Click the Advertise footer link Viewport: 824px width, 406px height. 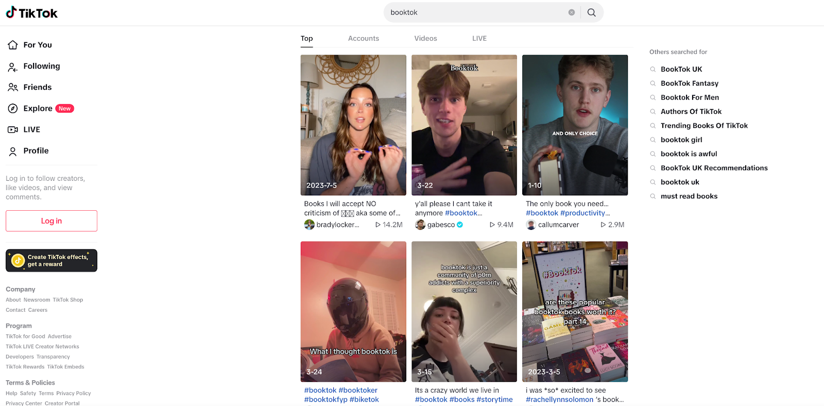pyautogui.click(x=60, y=336)
